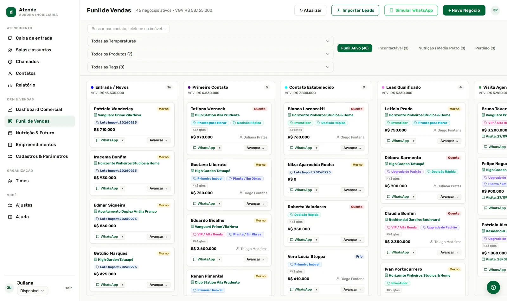Open WhatsApp dropdown arrow on Bianca Lorenzetti card

tap(317, 148)
